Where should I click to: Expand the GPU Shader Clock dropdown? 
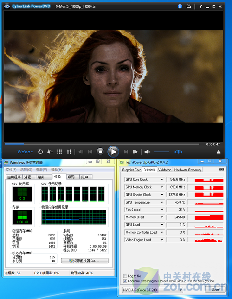(x=162, y=195)
